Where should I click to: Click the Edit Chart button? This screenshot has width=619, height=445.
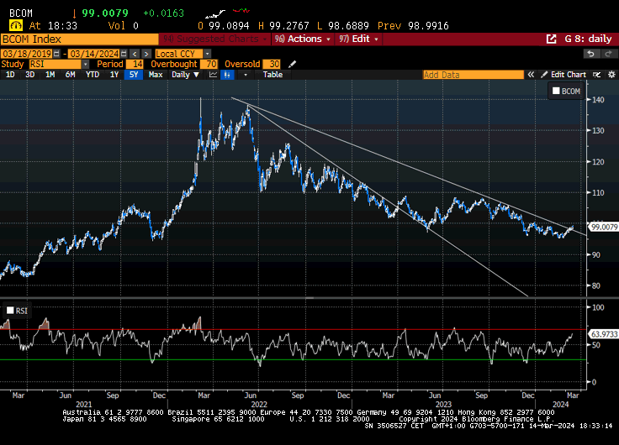(x=563, y=75)
